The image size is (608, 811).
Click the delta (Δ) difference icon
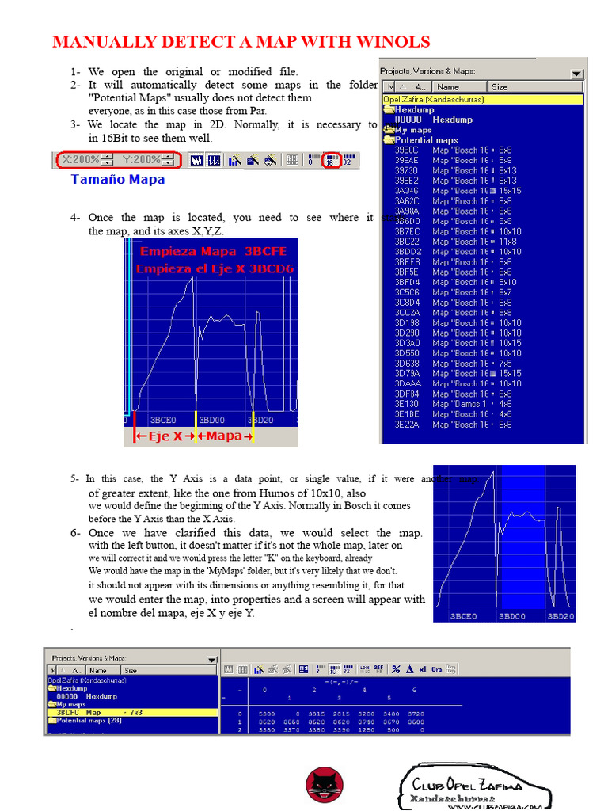(409, 669)
